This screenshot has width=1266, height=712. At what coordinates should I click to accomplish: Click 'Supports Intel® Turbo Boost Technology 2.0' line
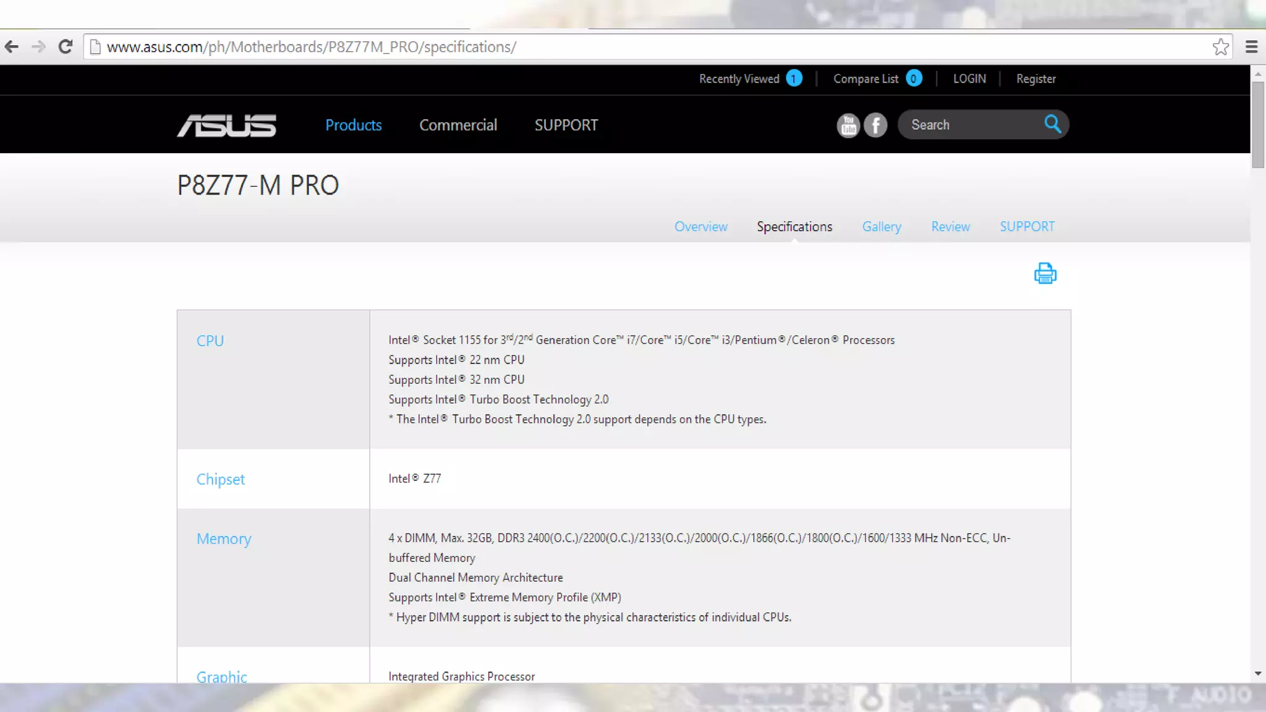(x=498, y=399)
